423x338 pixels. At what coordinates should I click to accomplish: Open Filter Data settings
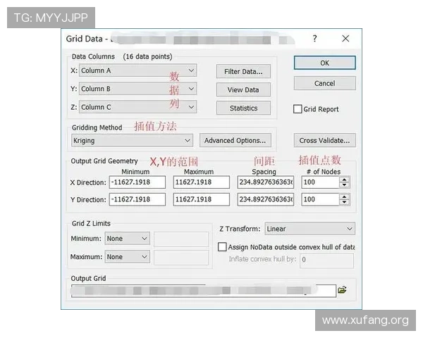click(x=243, y=71)
